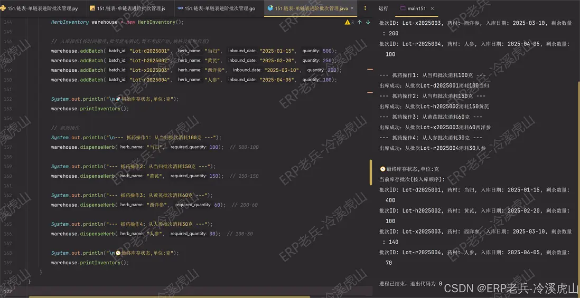Click console line '出库成功：从批次Lot-d2025001消耗100当归'
Viewport: 580px width, 298px height.
pyautogui.click(x=434, y=85)
